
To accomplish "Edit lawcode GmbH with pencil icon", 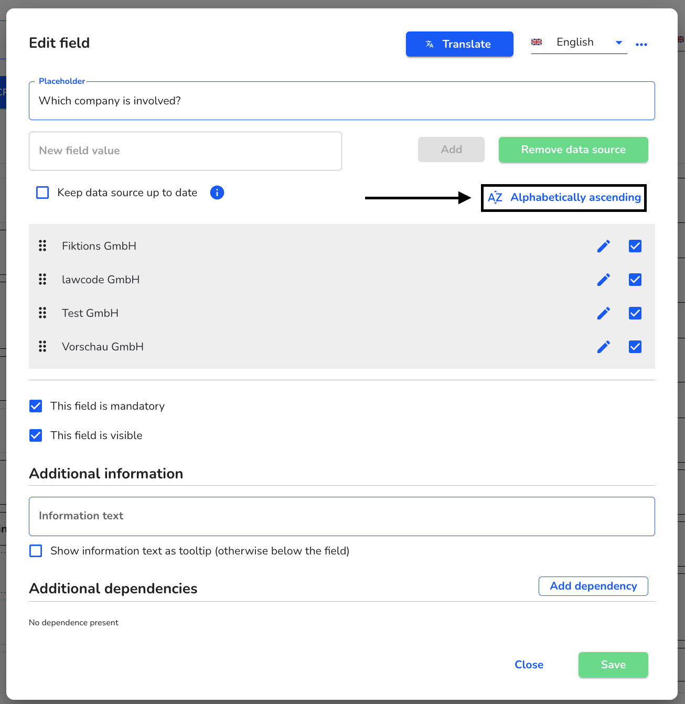I will (x=604, y=280).
